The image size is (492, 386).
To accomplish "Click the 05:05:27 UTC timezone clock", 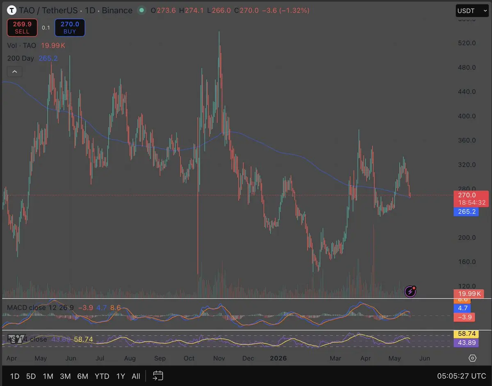I will (x=462, y=376).
